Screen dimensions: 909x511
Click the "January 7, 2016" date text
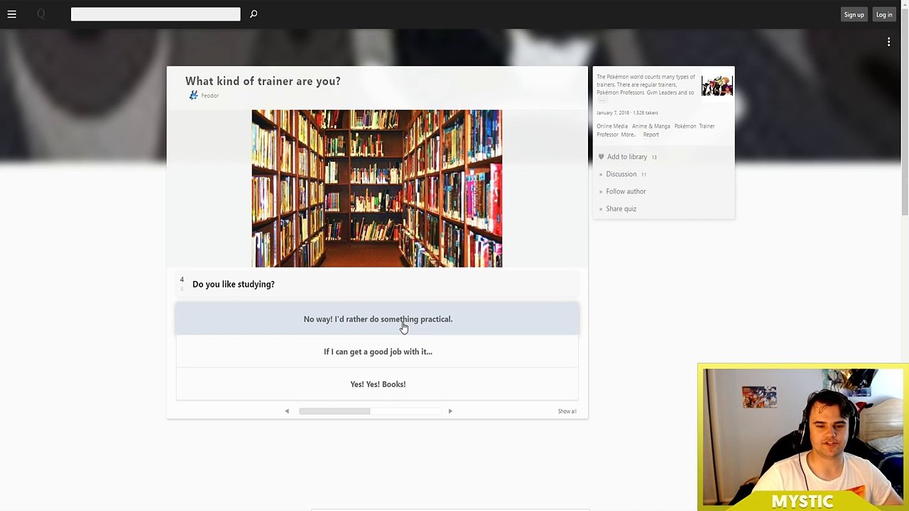pyautogui.click(x=613, y=113)
